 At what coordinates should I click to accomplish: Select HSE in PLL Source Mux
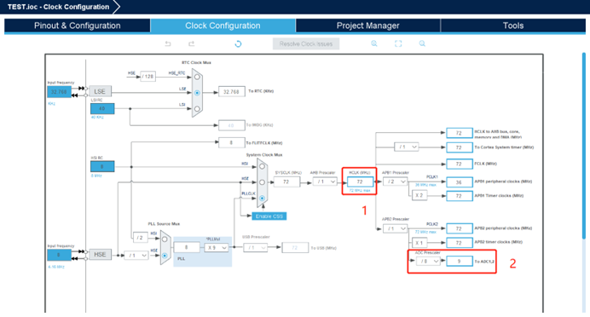tap(165, 256)
